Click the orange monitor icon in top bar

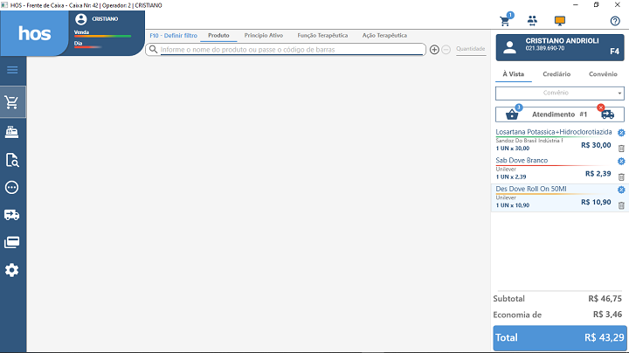tap(560, 21)
